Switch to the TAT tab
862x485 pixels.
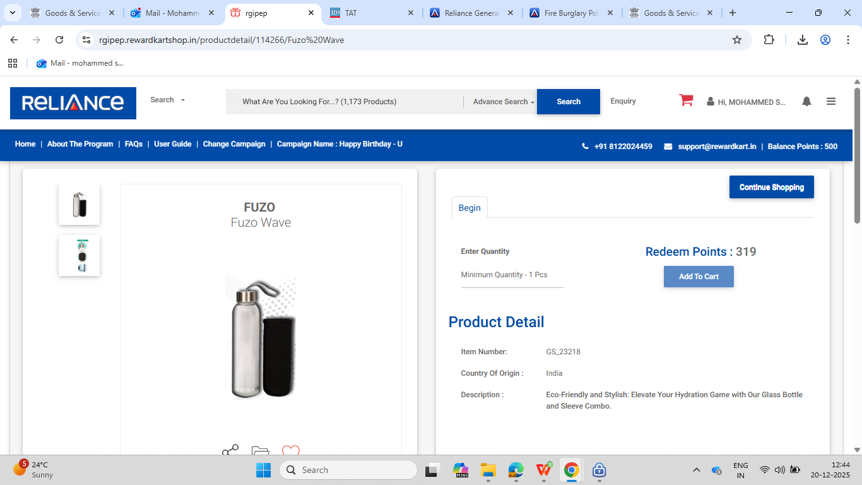pos(372,13)
